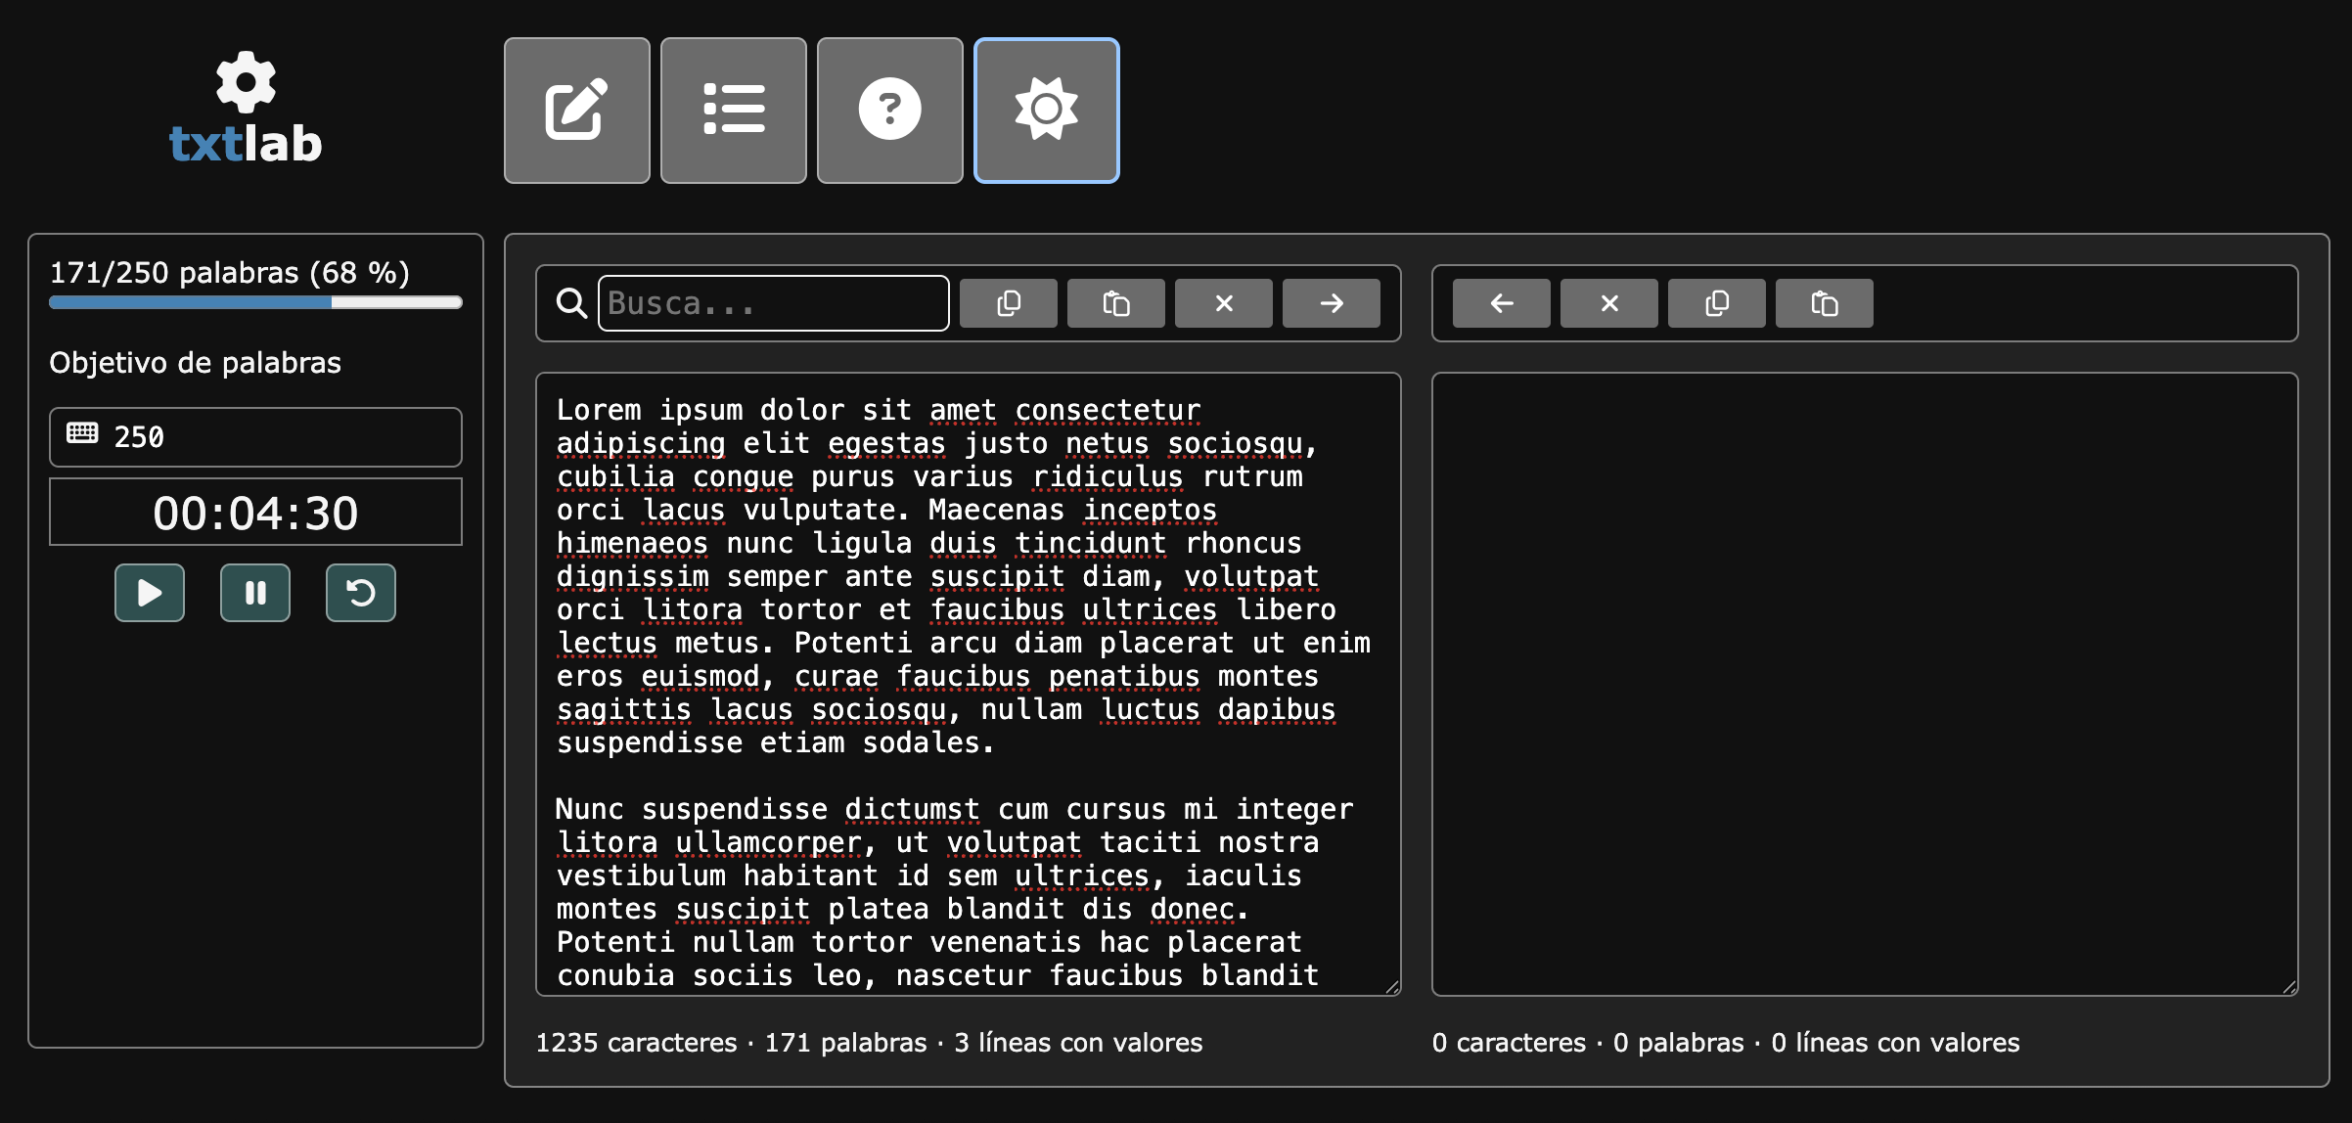Screen dimensions: 2352x1123
Task: Pause the countdown timer
Action: pyautogui.click(x=255, y=593)
